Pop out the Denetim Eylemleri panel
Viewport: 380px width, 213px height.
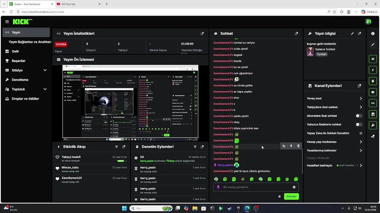(202, 147)
